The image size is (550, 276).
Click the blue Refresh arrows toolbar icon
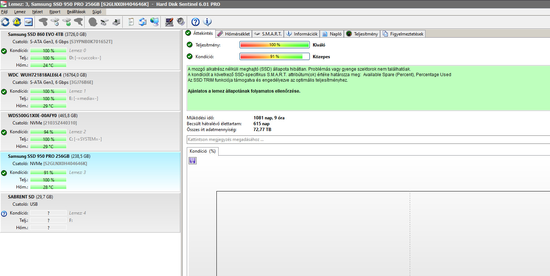[5, 22]
